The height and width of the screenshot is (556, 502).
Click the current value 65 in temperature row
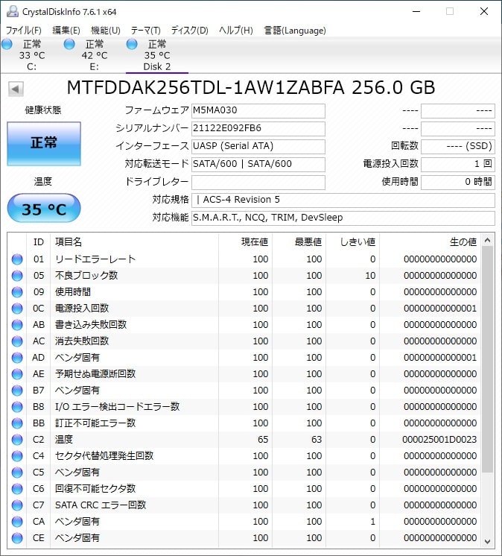(263, 439)
